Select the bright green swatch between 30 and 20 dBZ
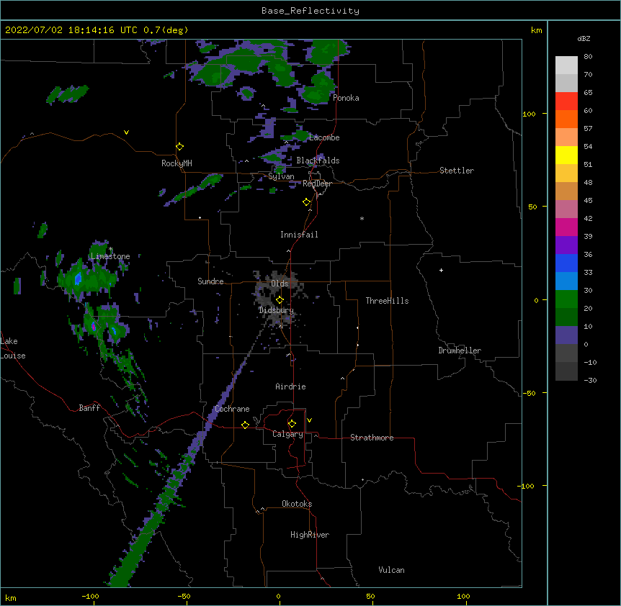The height and width of the screenshot is (606, 621). click(566, 299)
